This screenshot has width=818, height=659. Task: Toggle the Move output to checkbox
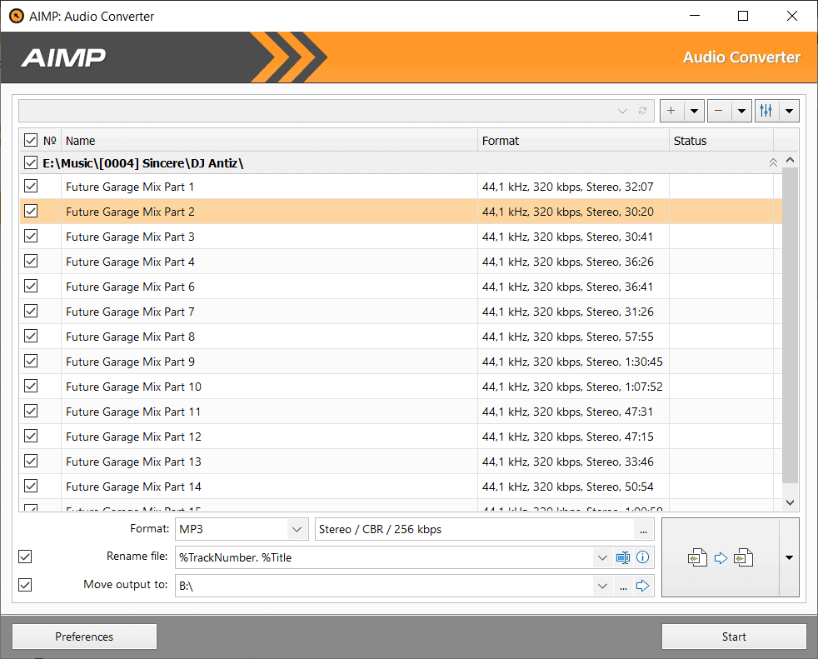tap(25, 585)
